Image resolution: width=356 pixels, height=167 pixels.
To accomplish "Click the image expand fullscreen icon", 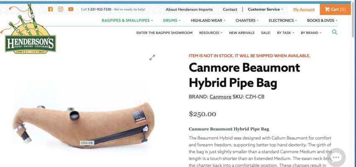I will click(152, 58).
